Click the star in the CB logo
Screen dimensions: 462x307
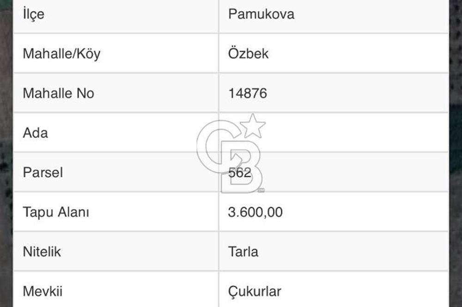253,126
